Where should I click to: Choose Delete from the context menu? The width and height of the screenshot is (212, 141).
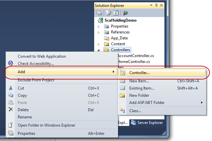coord(61,110)
